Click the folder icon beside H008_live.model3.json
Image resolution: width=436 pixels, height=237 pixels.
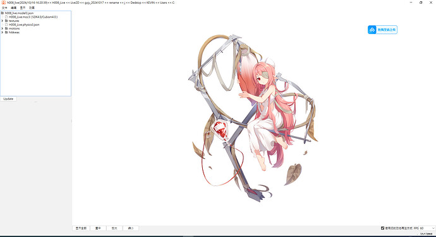click(x=3, y=13)
